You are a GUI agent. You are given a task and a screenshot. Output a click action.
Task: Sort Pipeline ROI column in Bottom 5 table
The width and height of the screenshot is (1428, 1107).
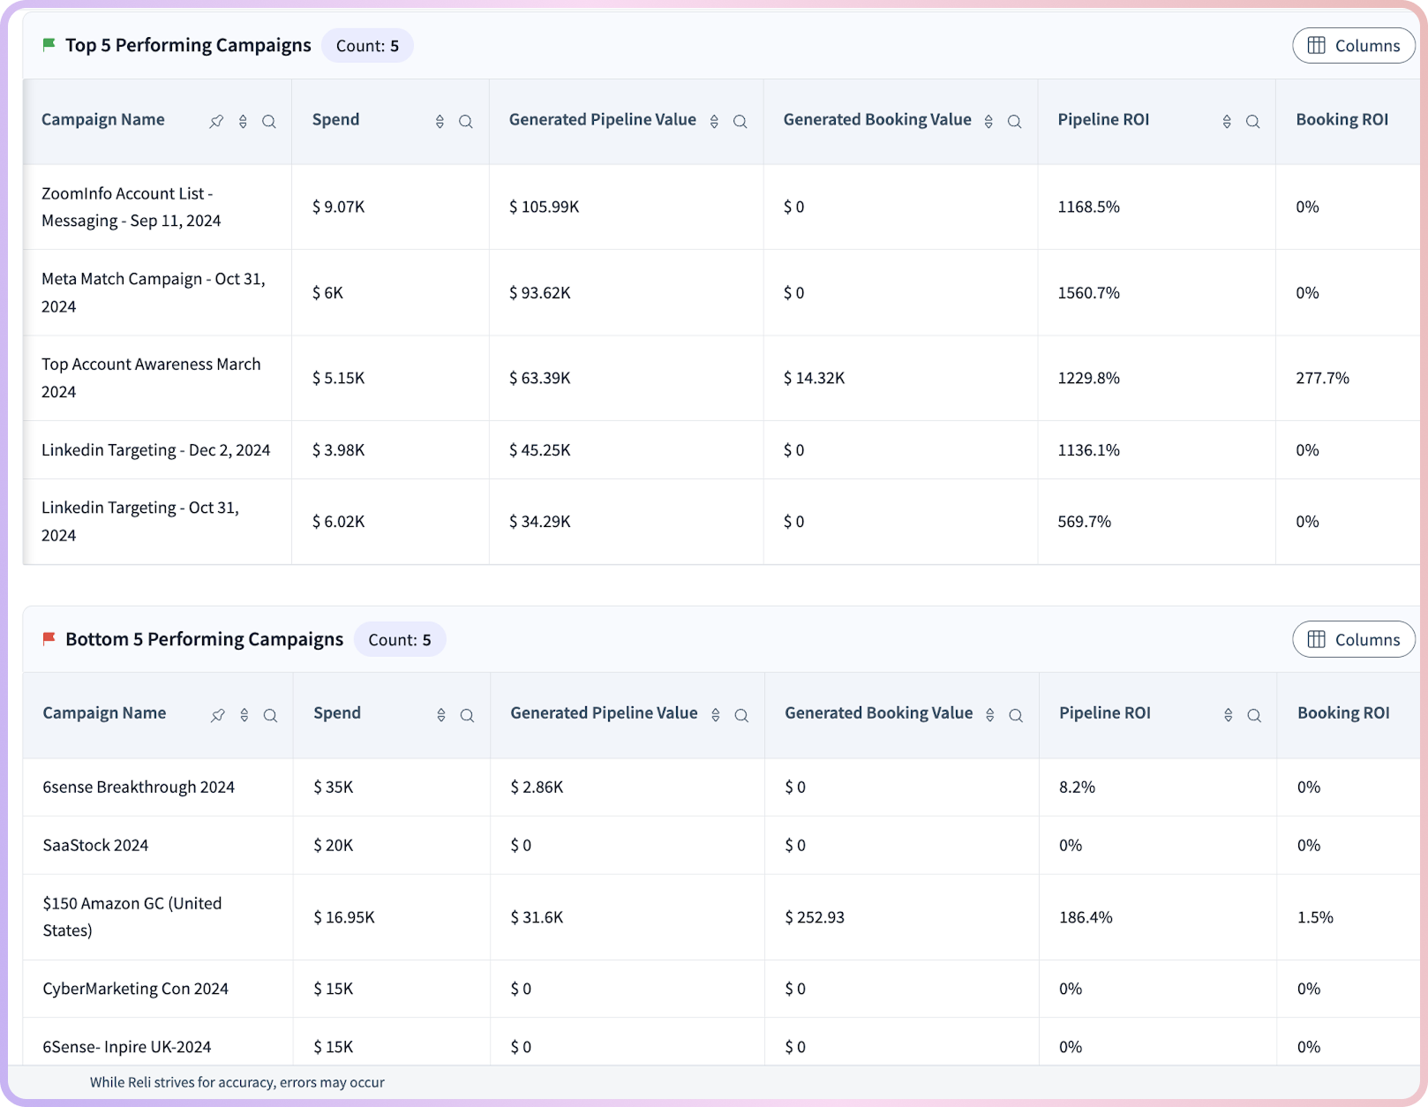1229,715
